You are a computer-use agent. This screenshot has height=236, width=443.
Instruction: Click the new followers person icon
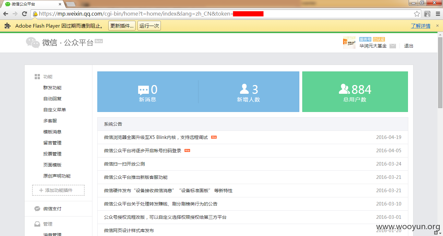pos(244,89)
